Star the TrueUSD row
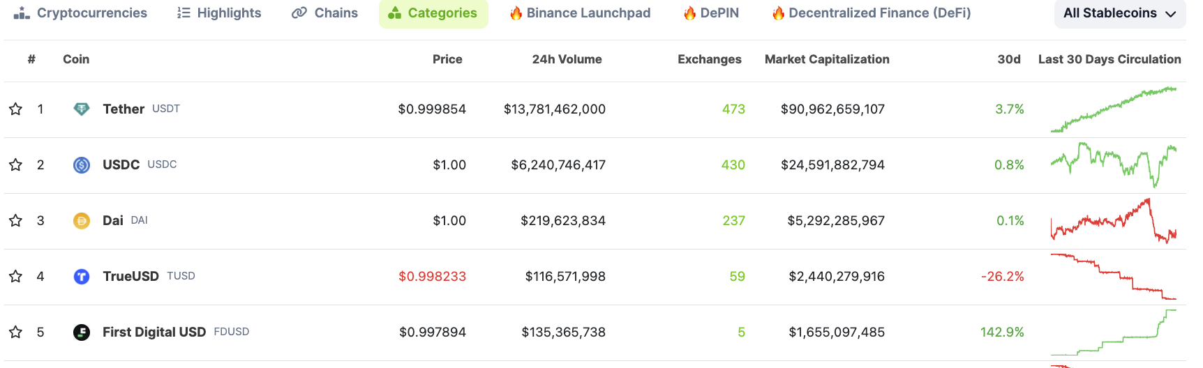 (15, 276)
